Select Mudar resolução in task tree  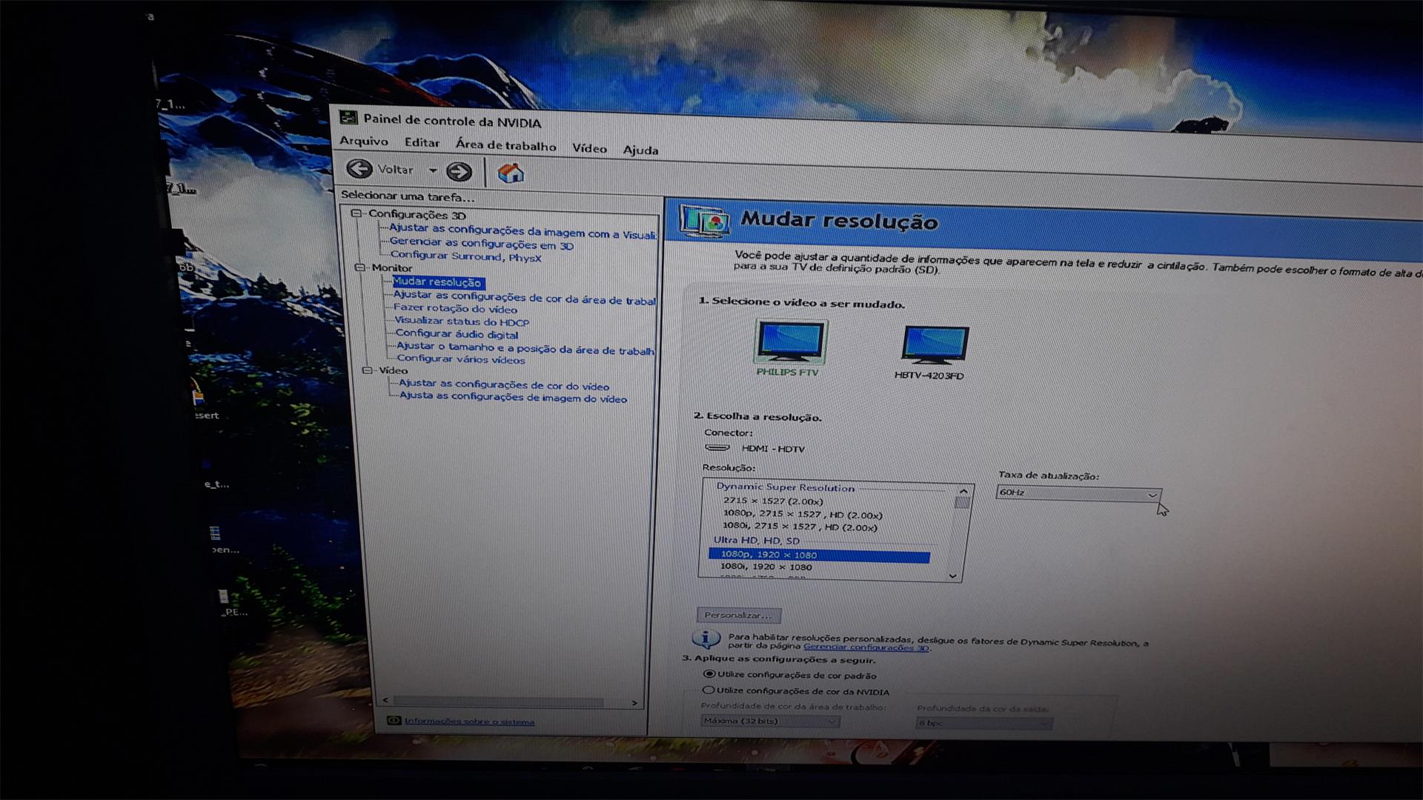(x=437, y=281)
